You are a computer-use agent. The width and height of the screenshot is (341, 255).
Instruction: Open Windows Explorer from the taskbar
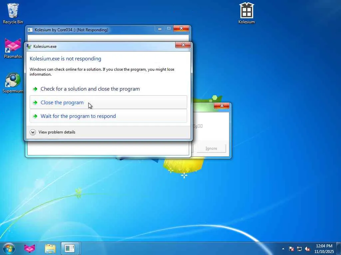click(50, 248)
